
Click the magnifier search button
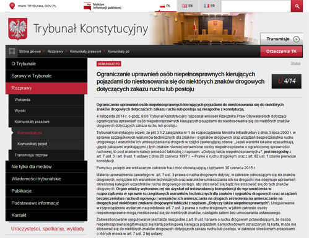pyautogui.click(x=297, y=6)
